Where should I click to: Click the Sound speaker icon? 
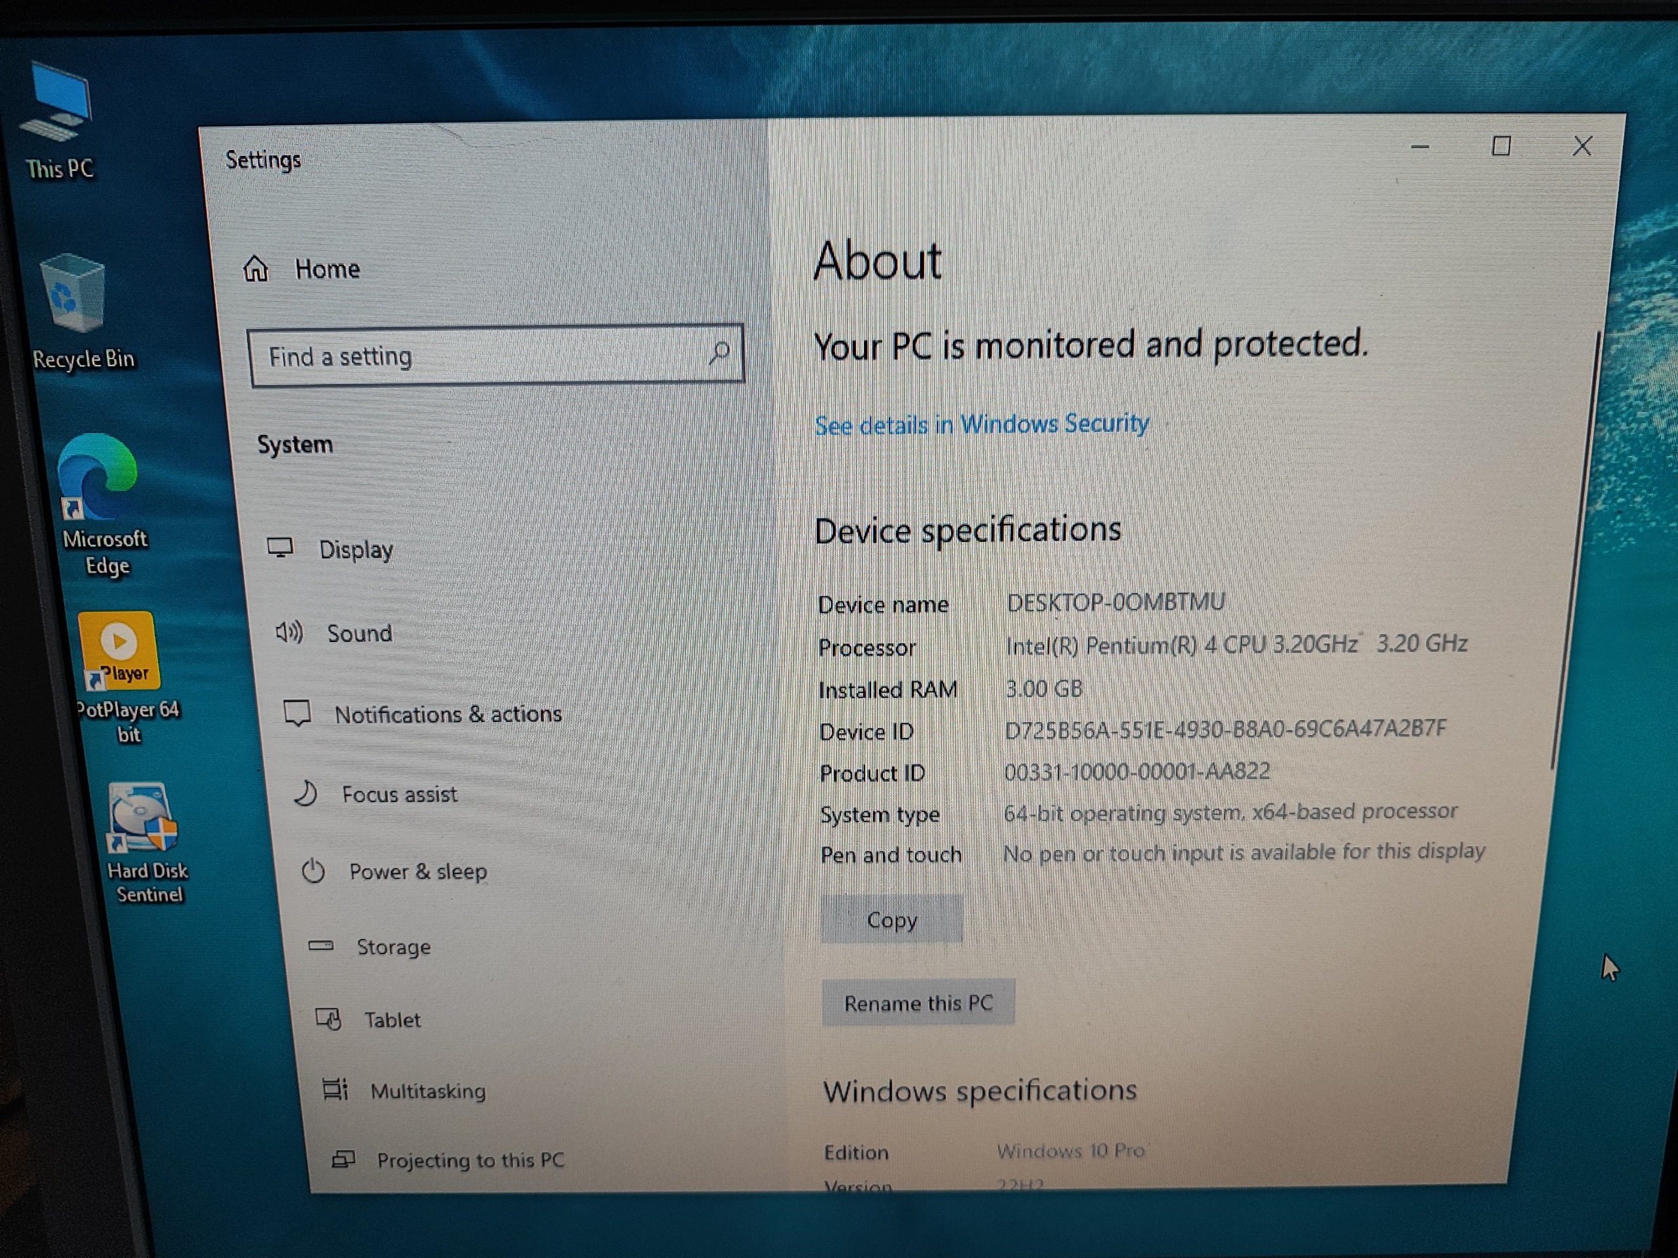(288, 631)
